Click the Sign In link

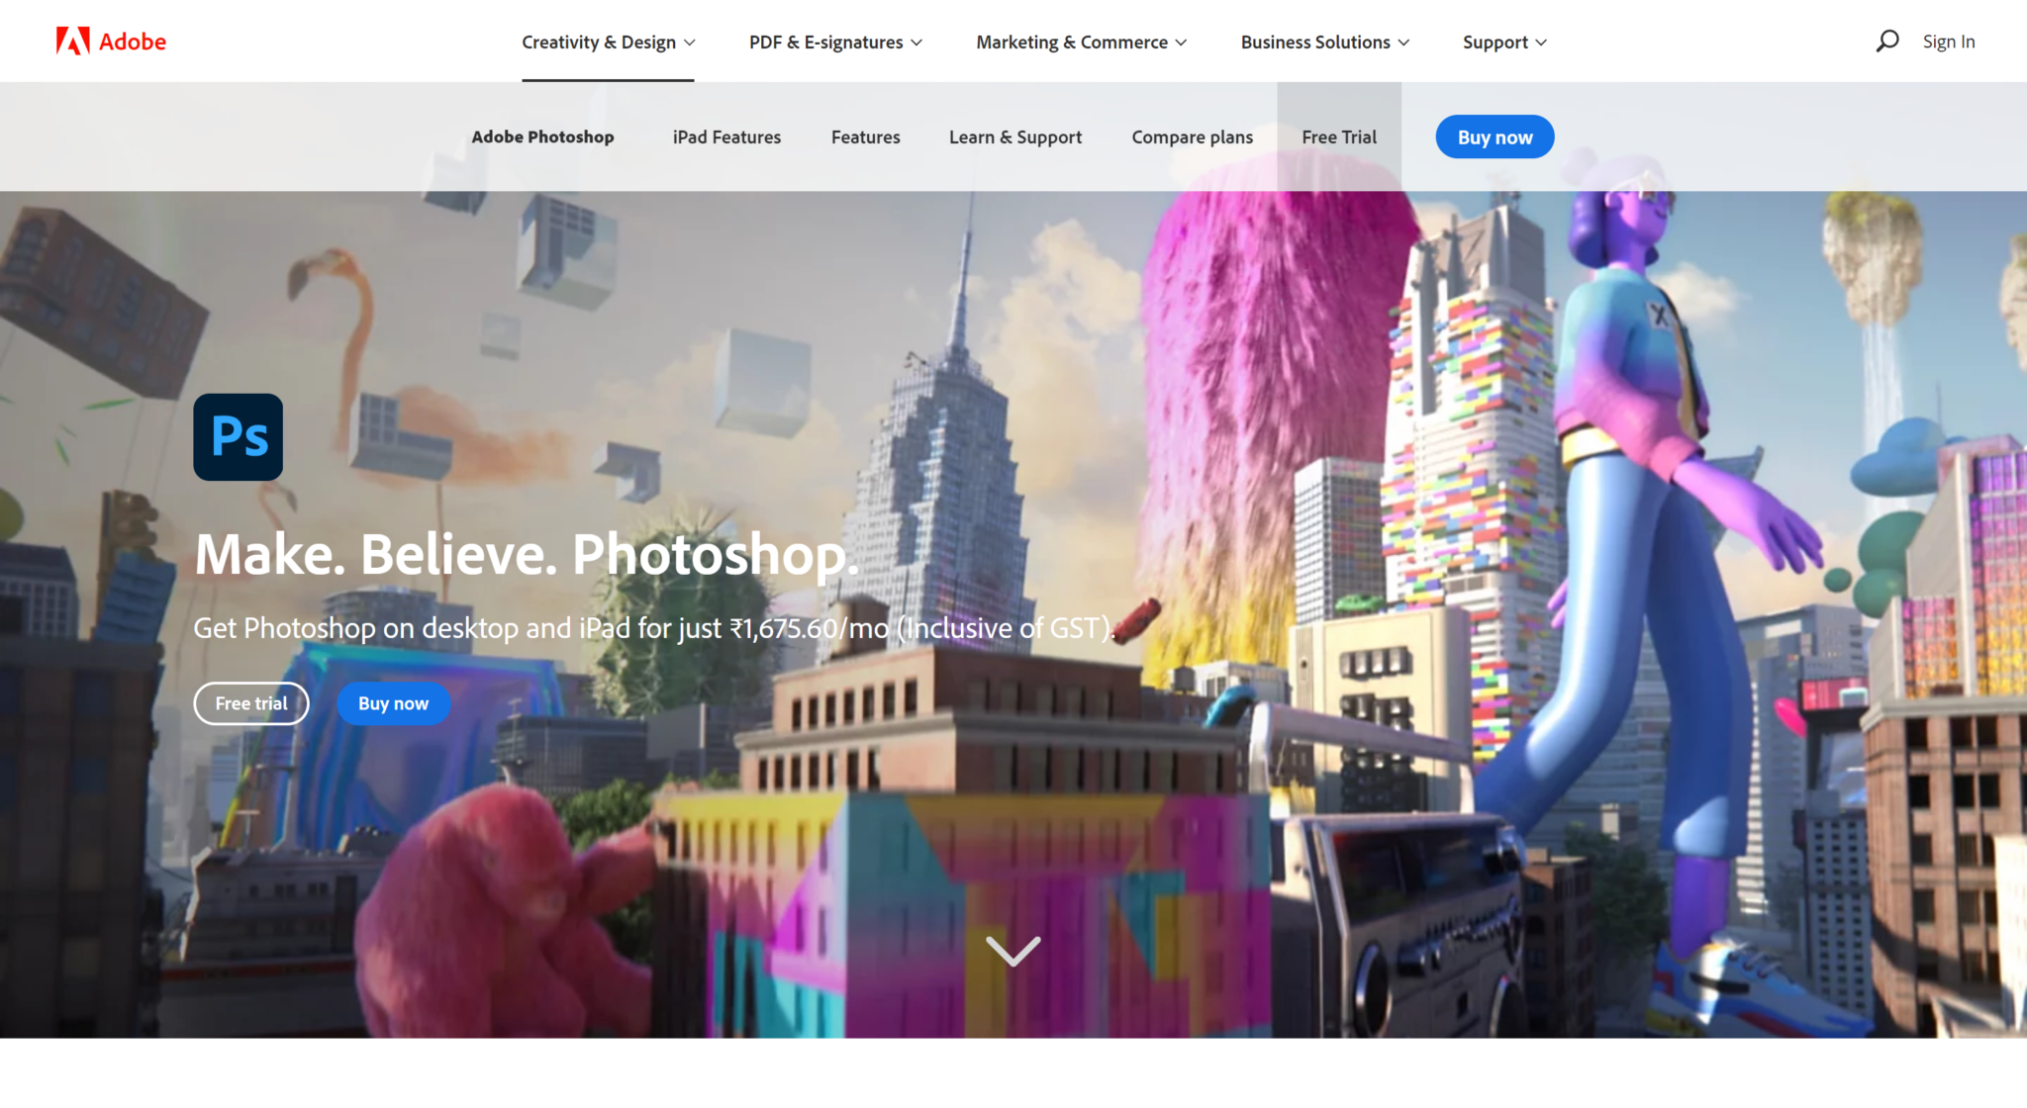pyautogui.click(x=1948, y=41)
